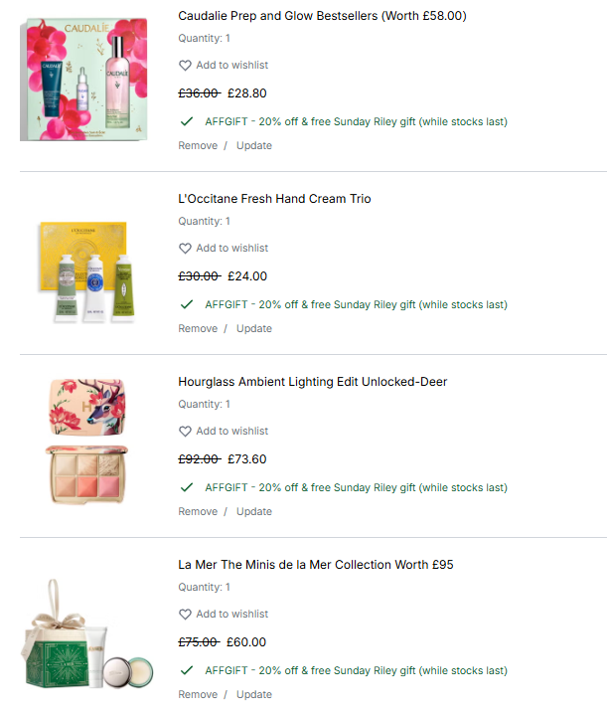Click green checkmark beside La Mer AFFGIFT offer

[187, 670]
